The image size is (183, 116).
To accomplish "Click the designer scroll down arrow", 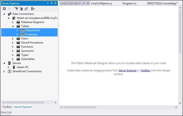I will point(180,103).
